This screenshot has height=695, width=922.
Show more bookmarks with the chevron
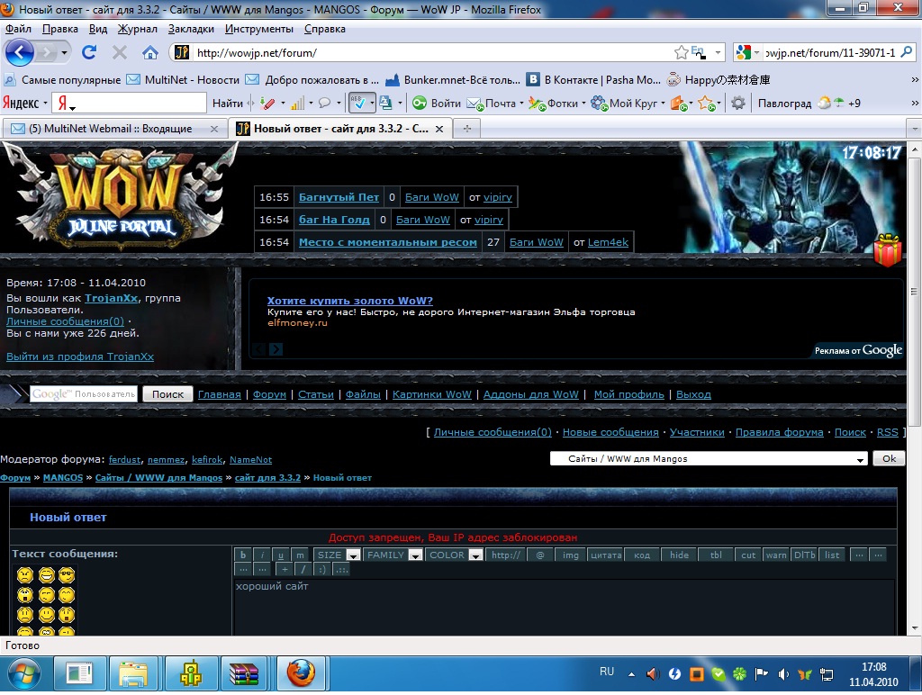pos(915,79)
